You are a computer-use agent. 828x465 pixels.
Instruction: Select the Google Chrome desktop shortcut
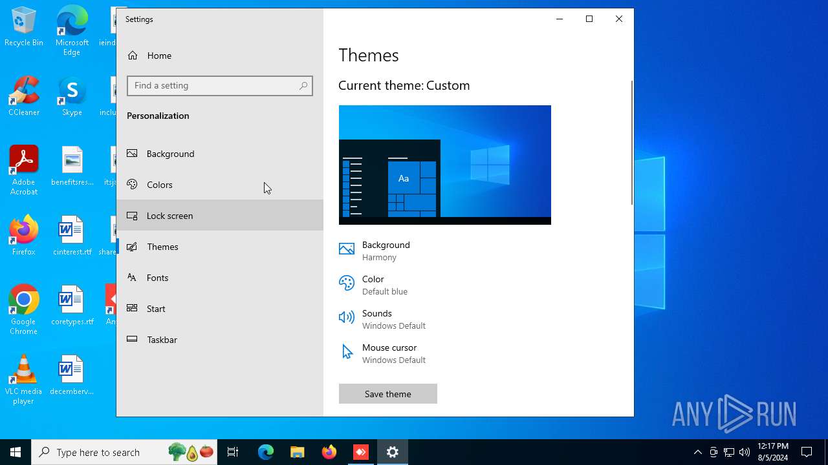(24, 310)
